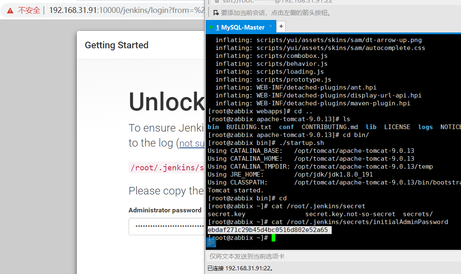
Task: Click the green connection status dot on tab
Action: (x=211, y=27)
